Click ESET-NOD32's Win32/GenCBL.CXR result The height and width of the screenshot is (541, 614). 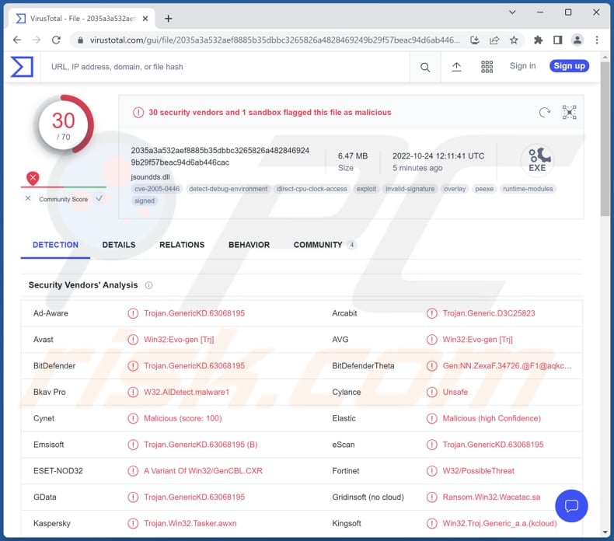203,471
